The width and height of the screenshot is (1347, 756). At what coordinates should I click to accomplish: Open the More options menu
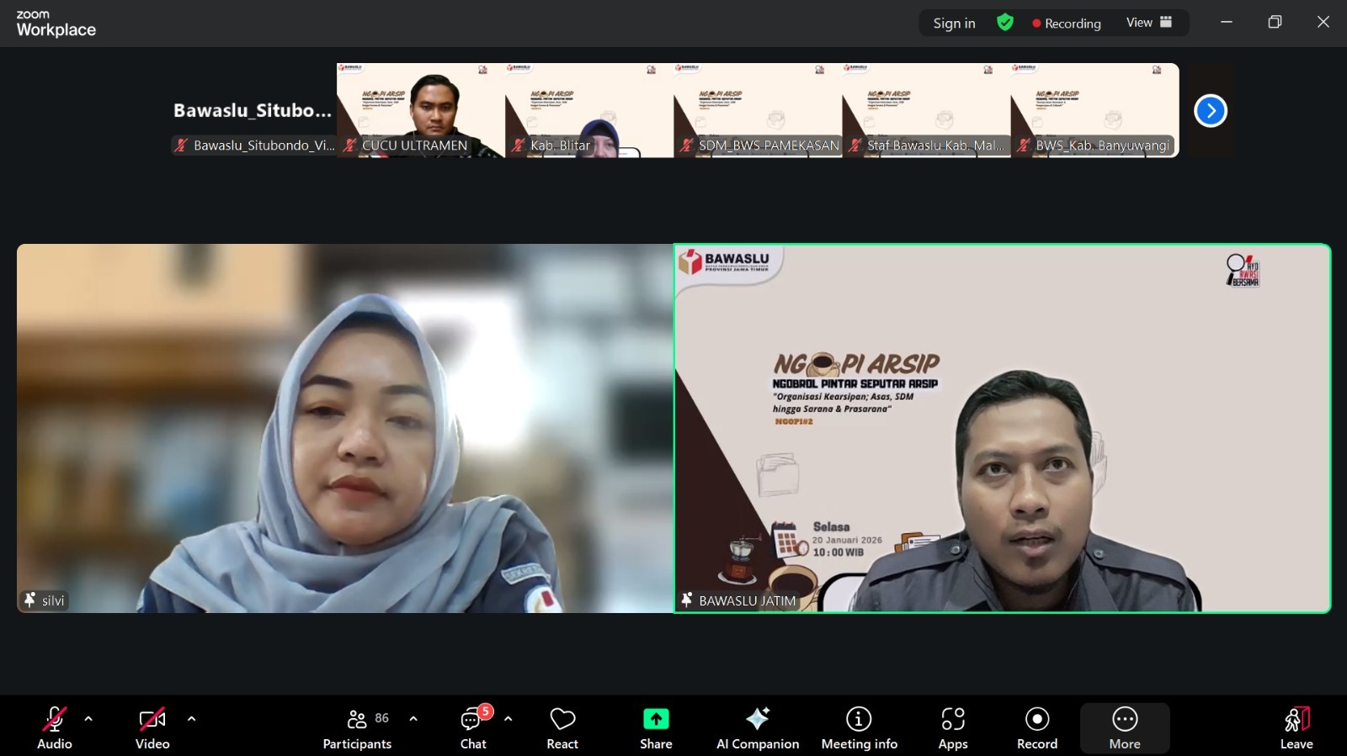(x=1125, y=728)
